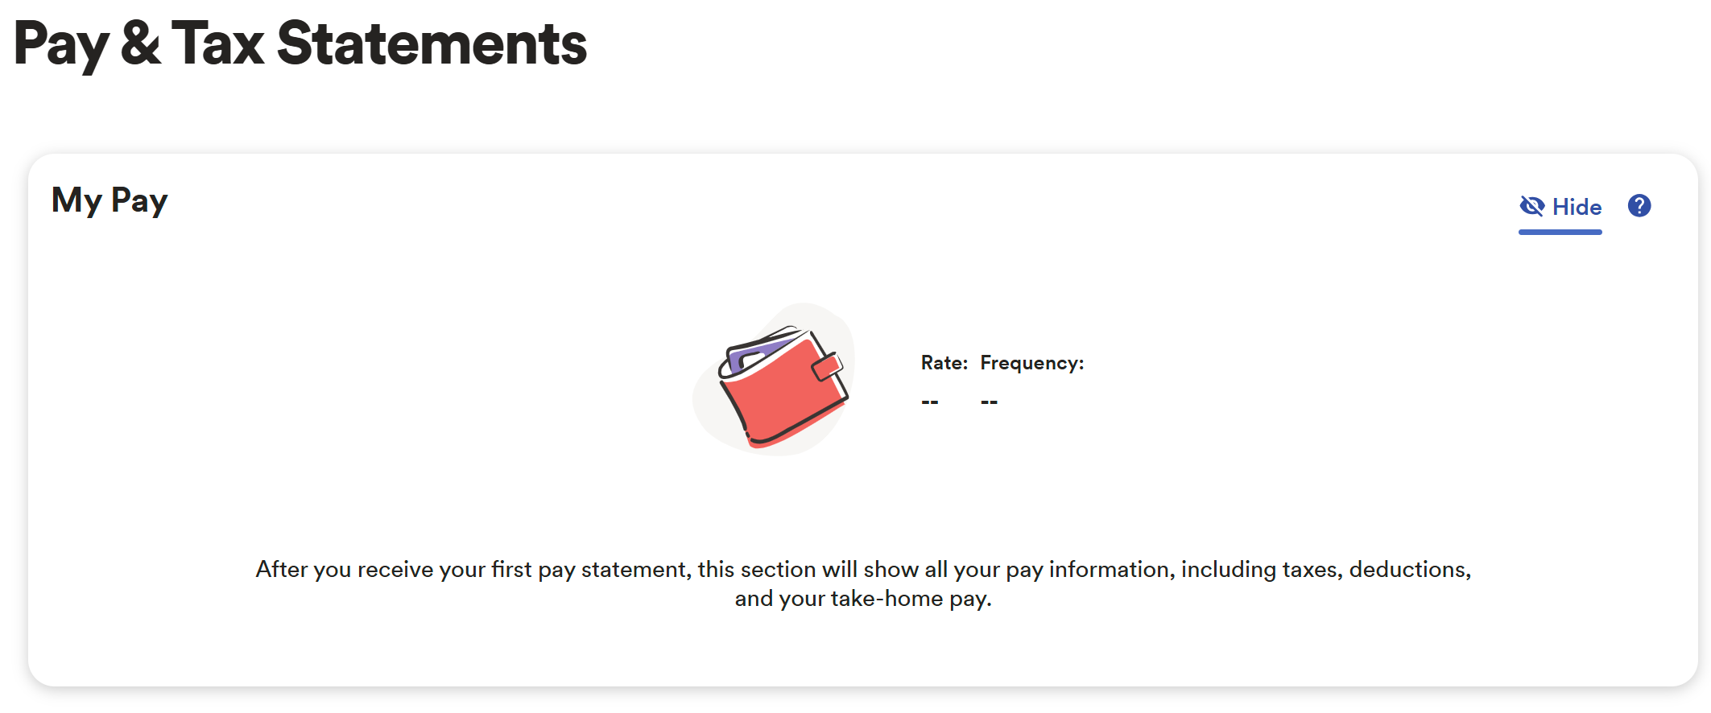
Task: Open the blue question mark help icon
Action: 1639,206
